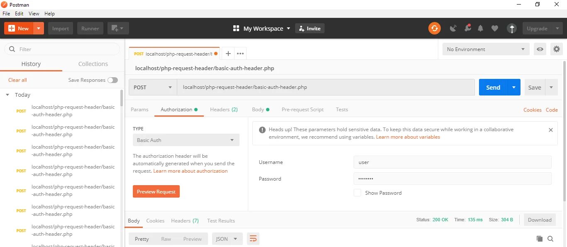The image size is (567, 247).
Task: Click the new window plus icon button
Action: (x=118, y=28)
